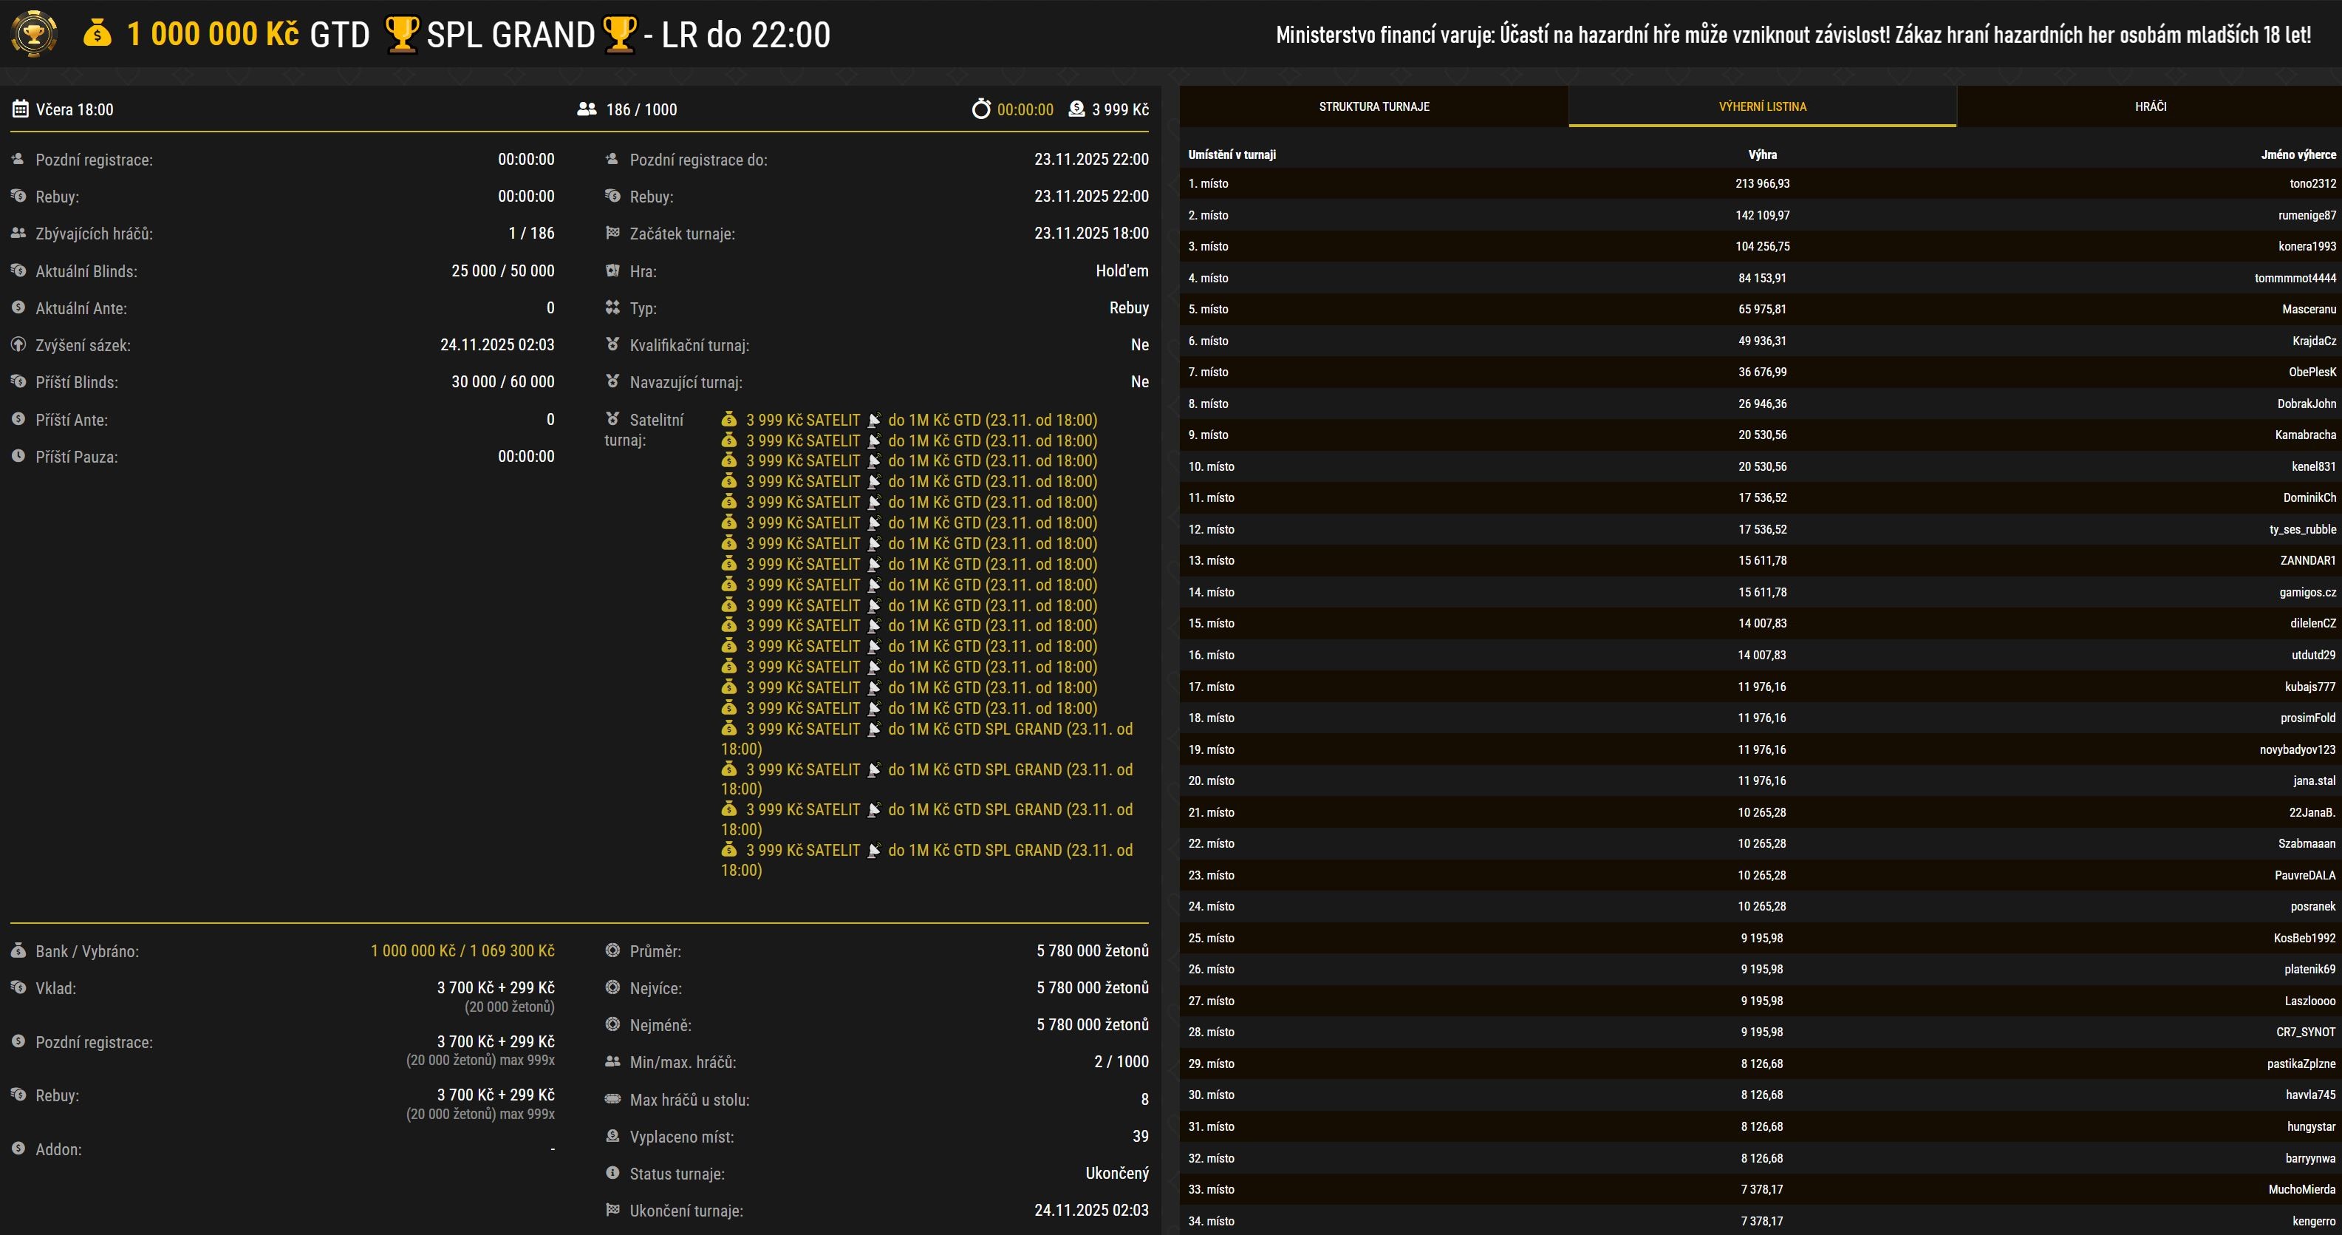Screen dimensions: 2342x1235
Task: Click the buy-in coin icon by 3 999 Kč
Action: [1076, 109]
